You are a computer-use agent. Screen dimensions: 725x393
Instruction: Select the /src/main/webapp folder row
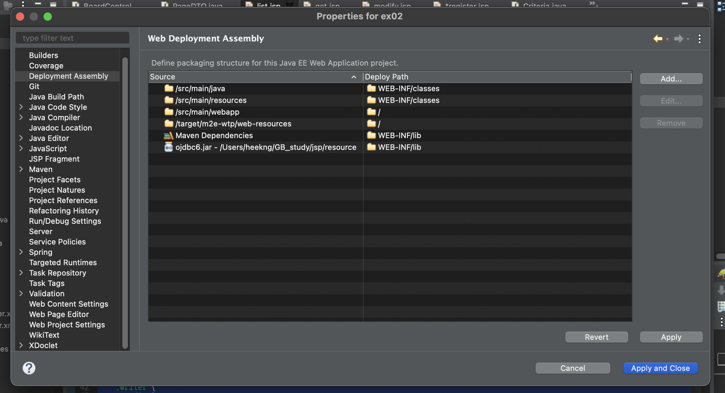tap(207, 112)
